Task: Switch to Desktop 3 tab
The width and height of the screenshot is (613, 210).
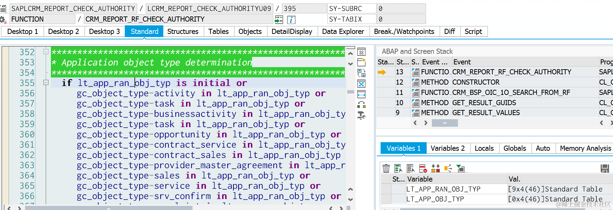Action: click(x=105, y=32)
